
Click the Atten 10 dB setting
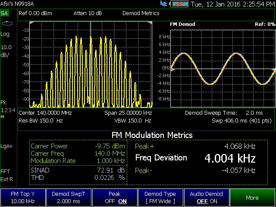[88, 13]
